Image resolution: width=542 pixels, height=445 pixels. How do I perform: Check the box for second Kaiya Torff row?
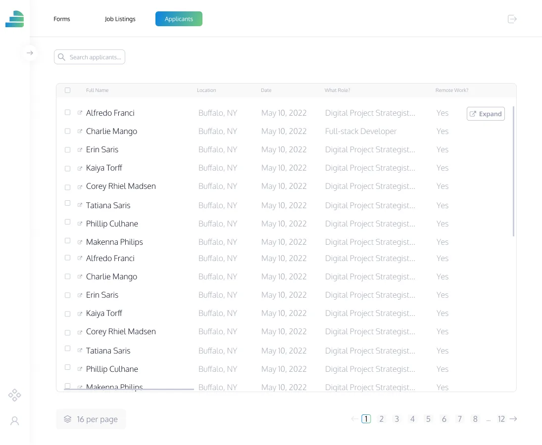[x=67, y=314]
